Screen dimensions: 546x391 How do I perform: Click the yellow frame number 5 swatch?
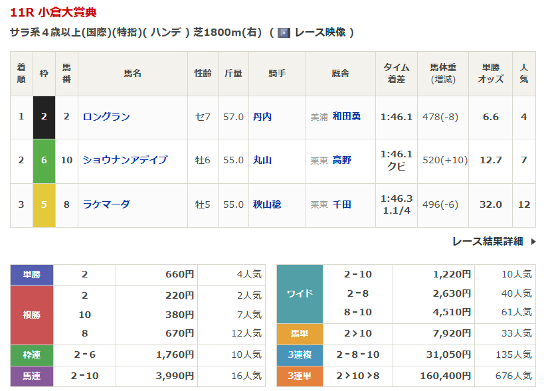click(44, 204)
